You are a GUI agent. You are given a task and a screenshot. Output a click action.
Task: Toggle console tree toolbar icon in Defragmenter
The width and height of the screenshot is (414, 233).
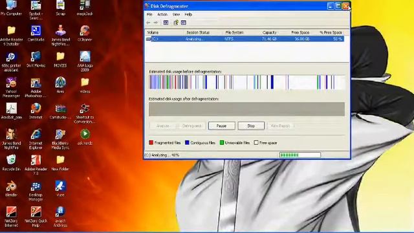166,23
